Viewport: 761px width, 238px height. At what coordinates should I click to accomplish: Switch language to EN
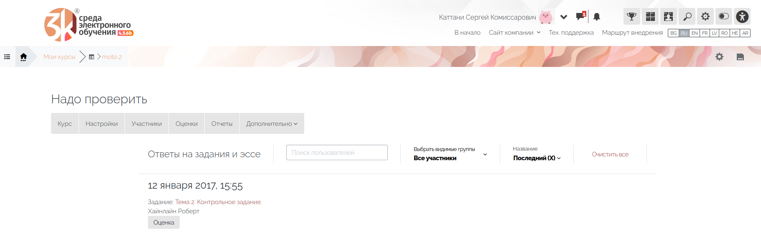coord(695,33)
